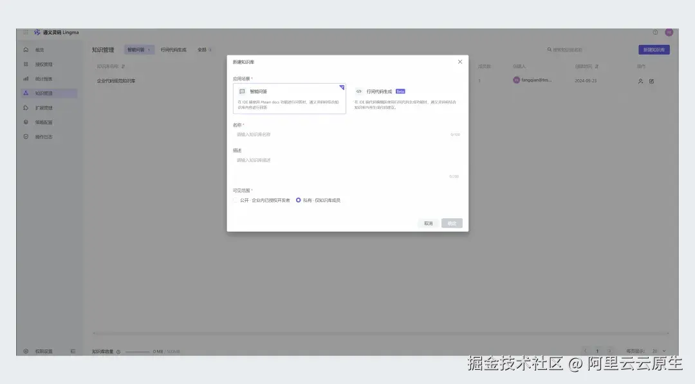Select the 公开 visibility checkbox
This screenshot has width=695, height=384.
pos(234,200)
